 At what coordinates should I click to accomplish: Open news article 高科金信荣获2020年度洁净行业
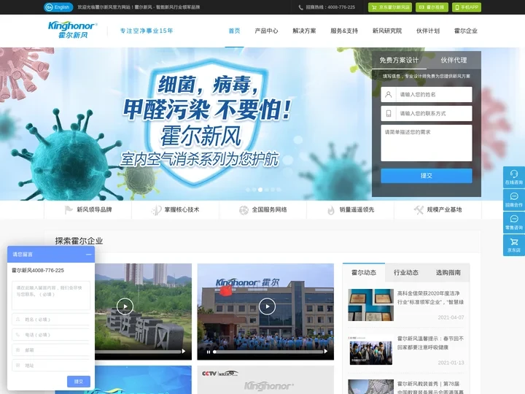431,298
